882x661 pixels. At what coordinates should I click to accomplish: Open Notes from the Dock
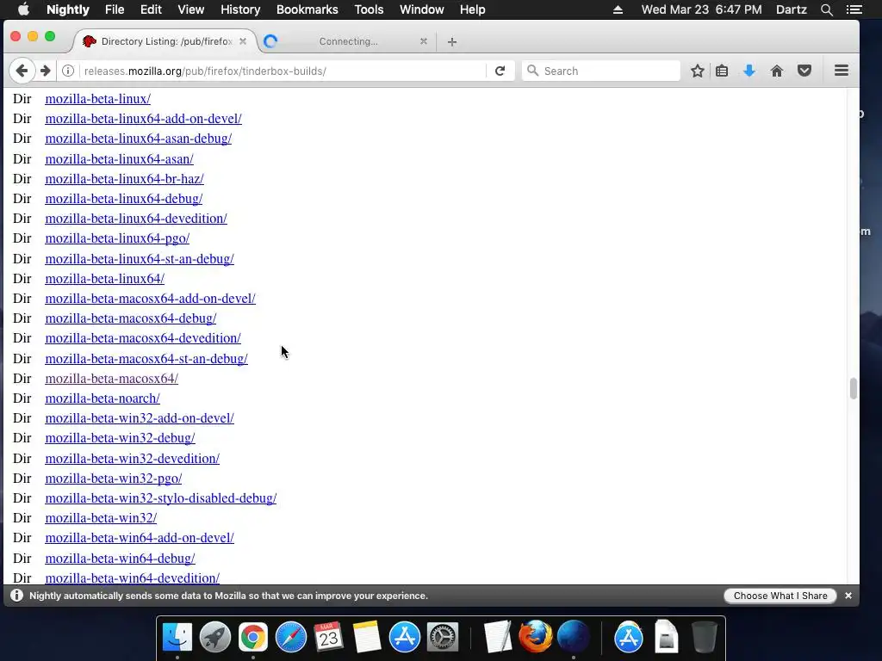[367, 638]
